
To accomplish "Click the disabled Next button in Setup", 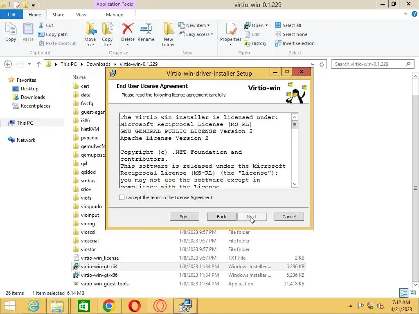I will pos(252,217).
